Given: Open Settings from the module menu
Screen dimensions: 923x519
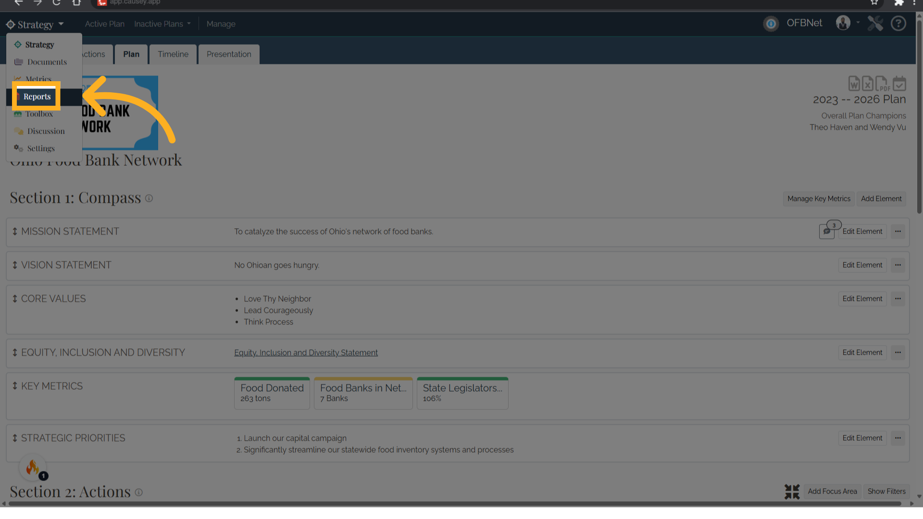Looking at the screenshot, I should (x=44, y=148).
